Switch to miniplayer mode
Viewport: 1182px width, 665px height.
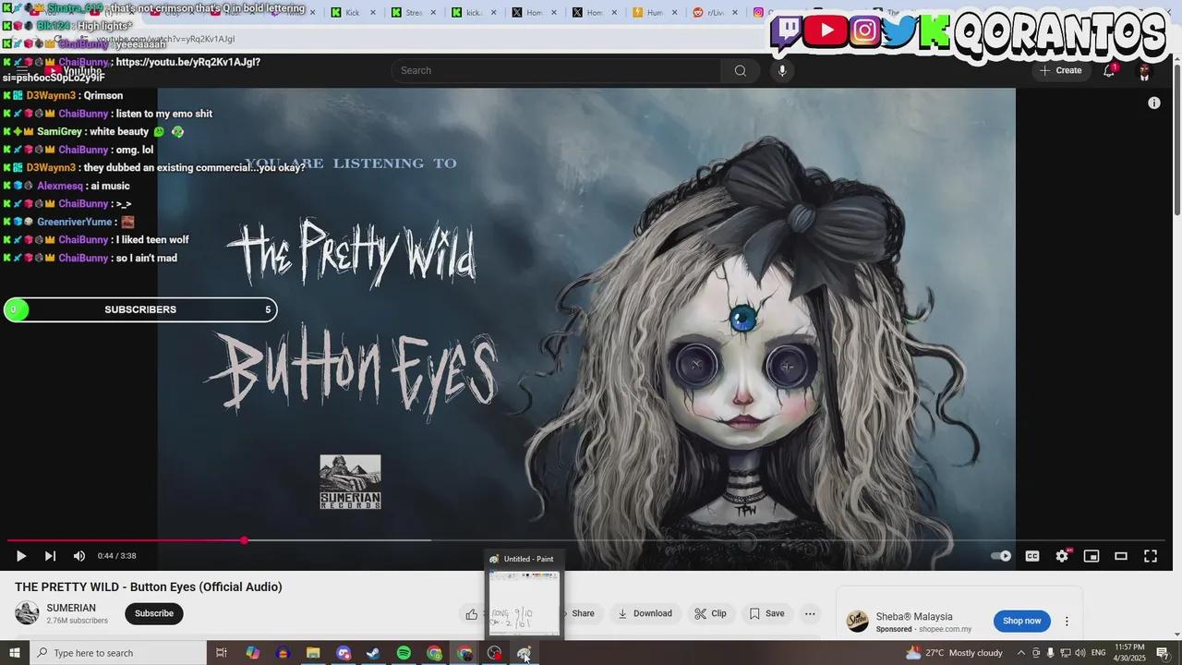pos(1092,556)
